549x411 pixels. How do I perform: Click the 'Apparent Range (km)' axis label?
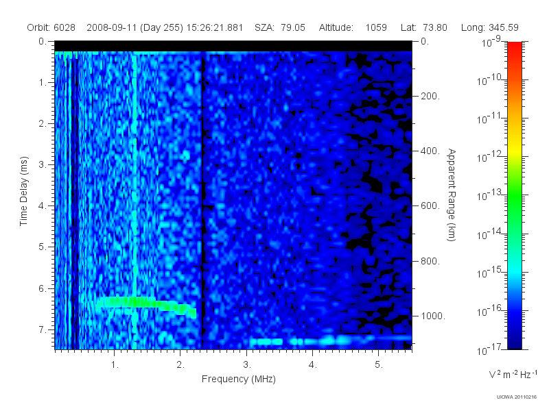(452, 195)
